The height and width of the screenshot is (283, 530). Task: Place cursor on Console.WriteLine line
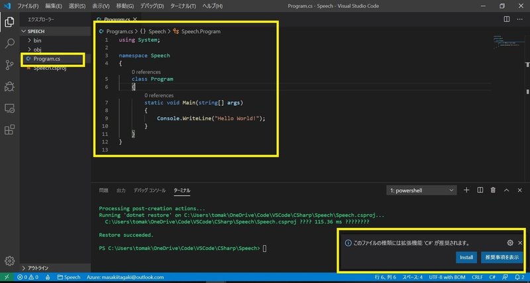(211, 118)
